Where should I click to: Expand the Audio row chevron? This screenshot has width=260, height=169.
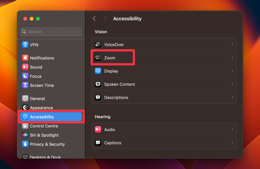(232, 130)
